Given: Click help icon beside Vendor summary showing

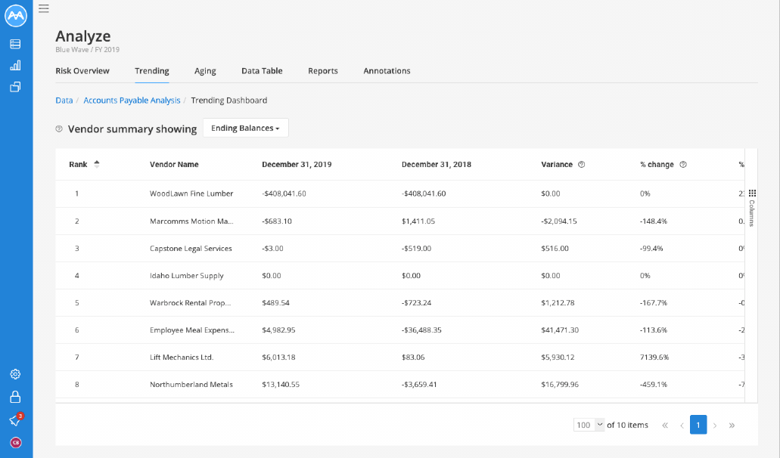Looking at the screenshot, I should 59,129.
